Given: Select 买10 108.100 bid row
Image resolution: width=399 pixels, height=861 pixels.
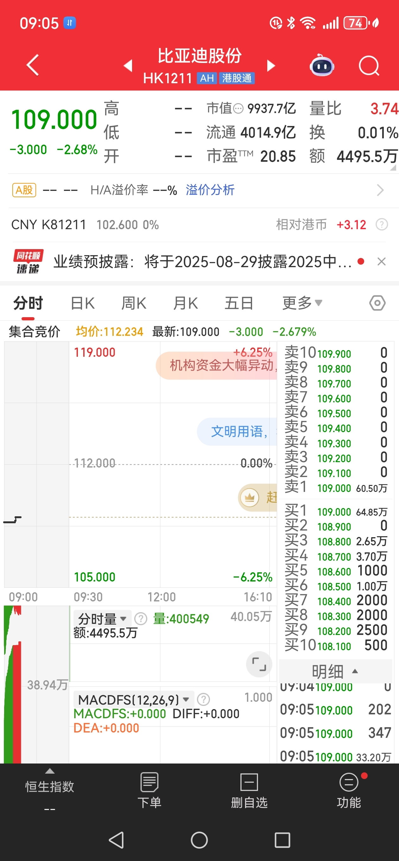Looking at the screenshot, I should click(336, 645).
